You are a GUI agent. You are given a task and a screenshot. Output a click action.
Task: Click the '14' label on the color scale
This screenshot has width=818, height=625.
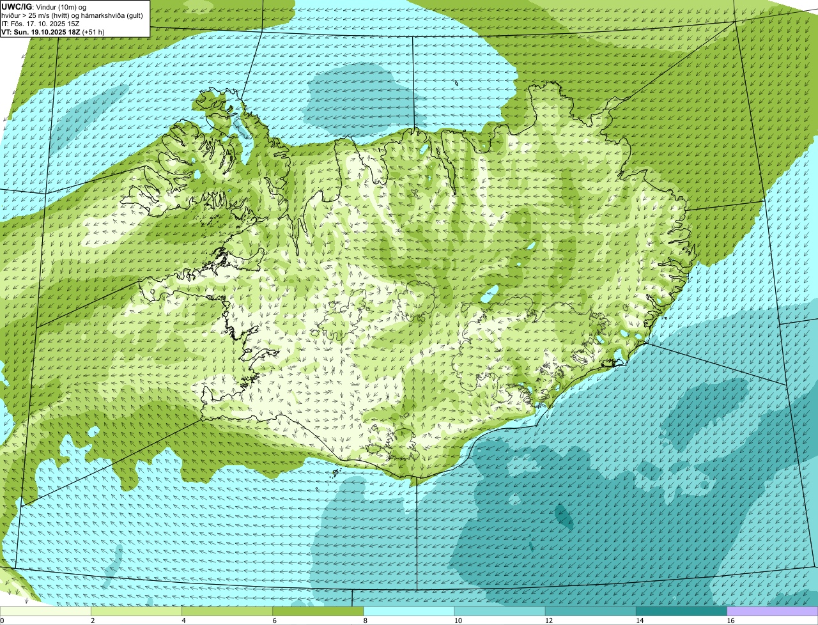pyautogui.click(x=640, y=621)
